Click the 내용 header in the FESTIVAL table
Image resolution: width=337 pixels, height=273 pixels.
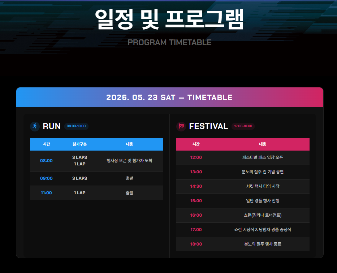(263, 144)
